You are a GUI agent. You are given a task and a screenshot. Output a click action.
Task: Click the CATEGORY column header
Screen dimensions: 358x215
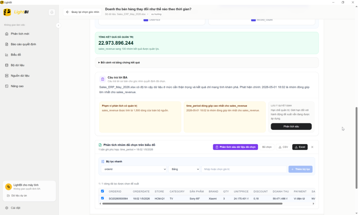(177, 191)
